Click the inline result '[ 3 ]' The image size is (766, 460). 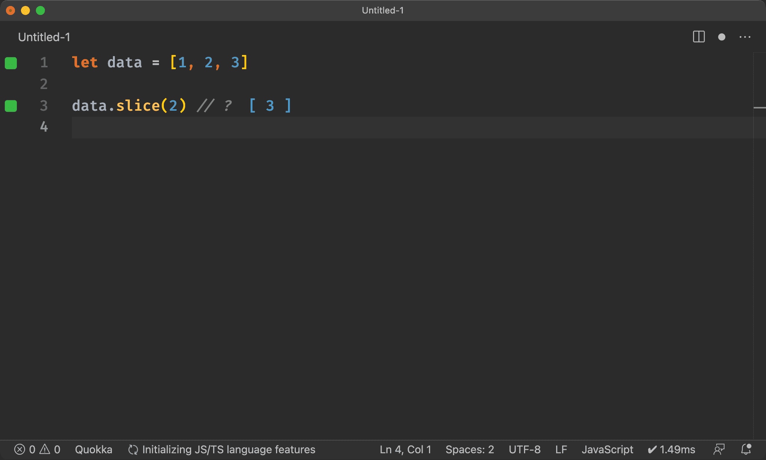(270, 105)
